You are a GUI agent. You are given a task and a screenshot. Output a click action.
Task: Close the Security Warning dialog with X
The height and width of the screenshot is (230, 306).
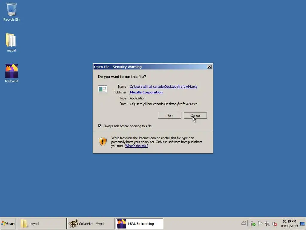click(x=209, y=67)
